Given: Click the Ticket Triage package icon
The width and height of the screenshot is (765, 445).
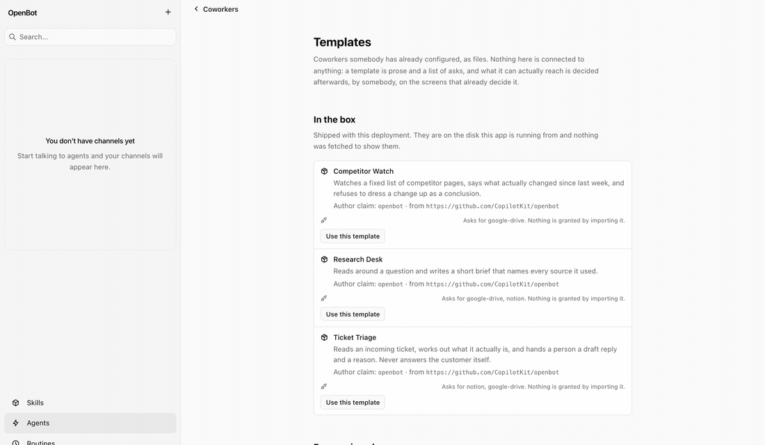Looking at the screenshot, I should point(325,338).
